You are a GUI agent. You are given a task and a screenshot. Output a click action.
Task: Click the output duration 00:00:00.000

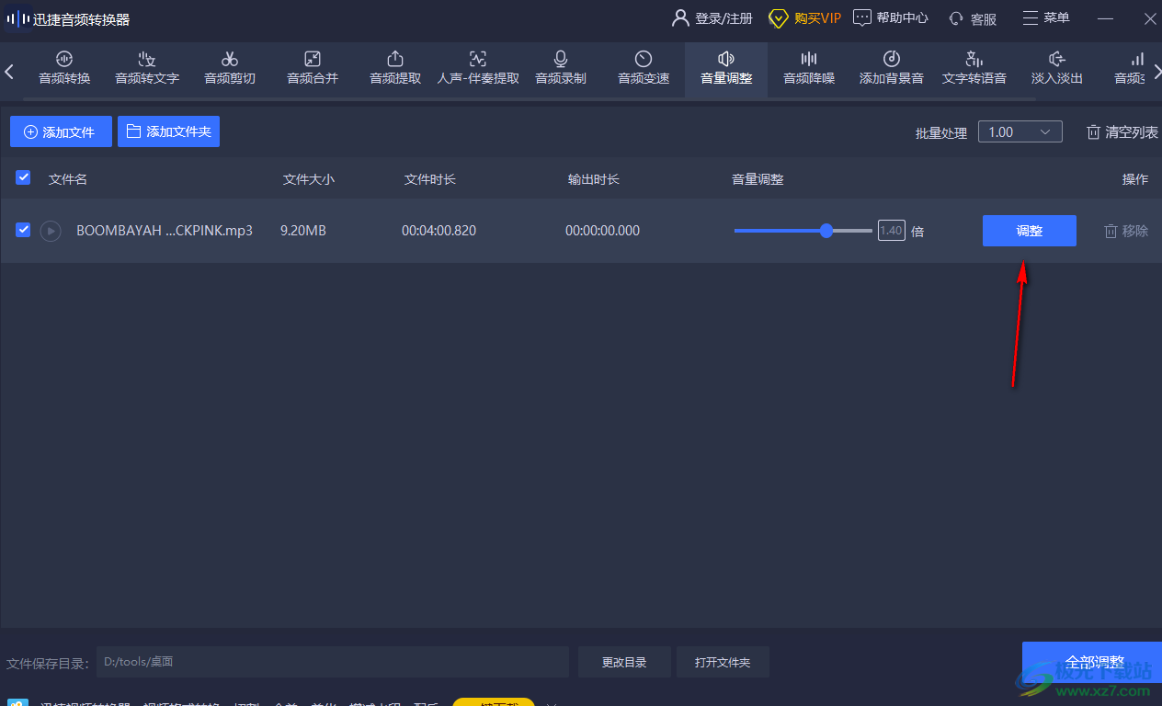pos(602,231)
